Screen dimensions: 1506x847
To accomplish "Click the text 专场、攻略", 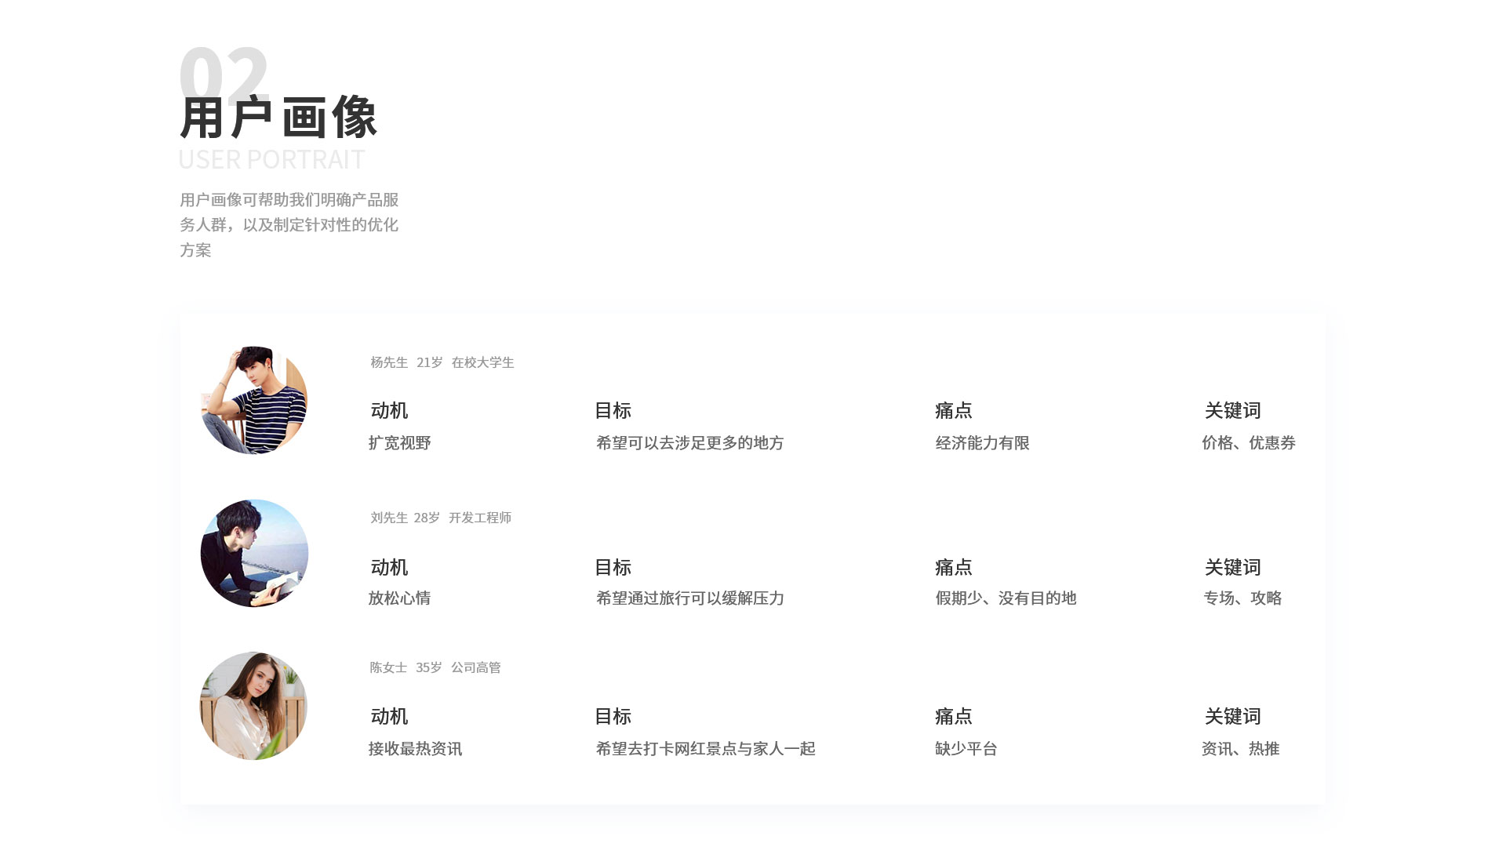I will [1242, 598].
